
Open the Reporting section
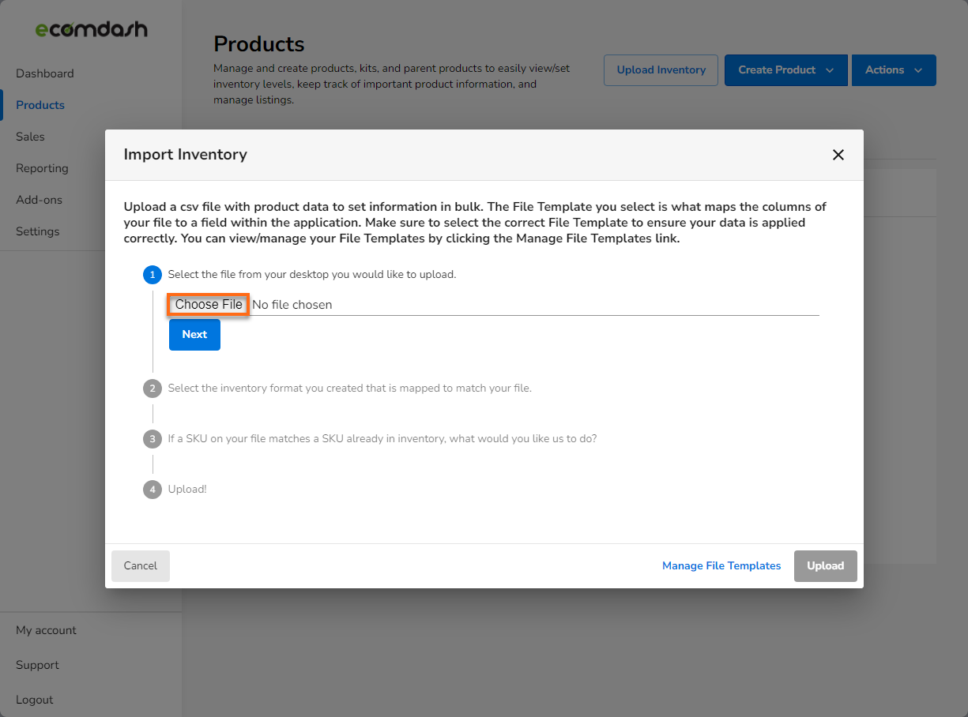tap(42, 167)
